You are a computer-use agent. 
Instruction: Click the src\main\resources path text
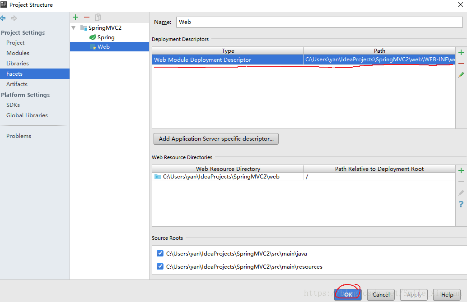coord(244,267)
